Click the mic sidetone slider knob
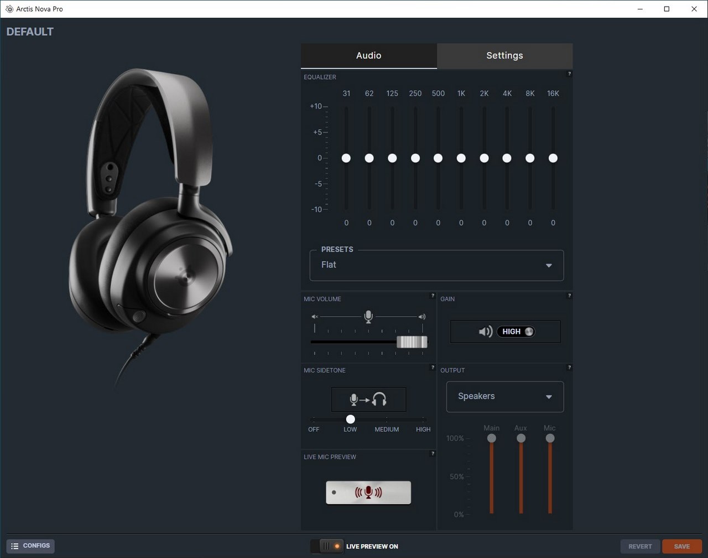The width and height of the screenshot is (708, 558). coord(350,419)
